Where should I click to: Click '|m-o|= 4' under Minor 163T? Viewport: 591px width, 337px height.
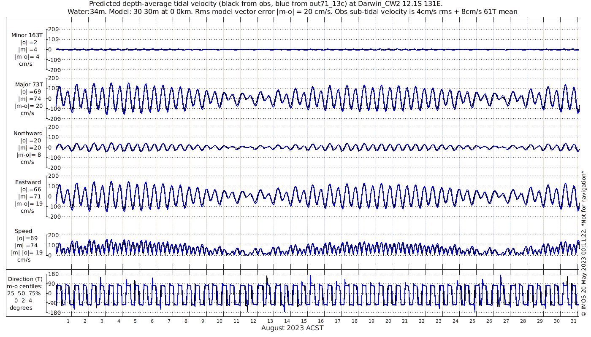[x=28, y=56]
